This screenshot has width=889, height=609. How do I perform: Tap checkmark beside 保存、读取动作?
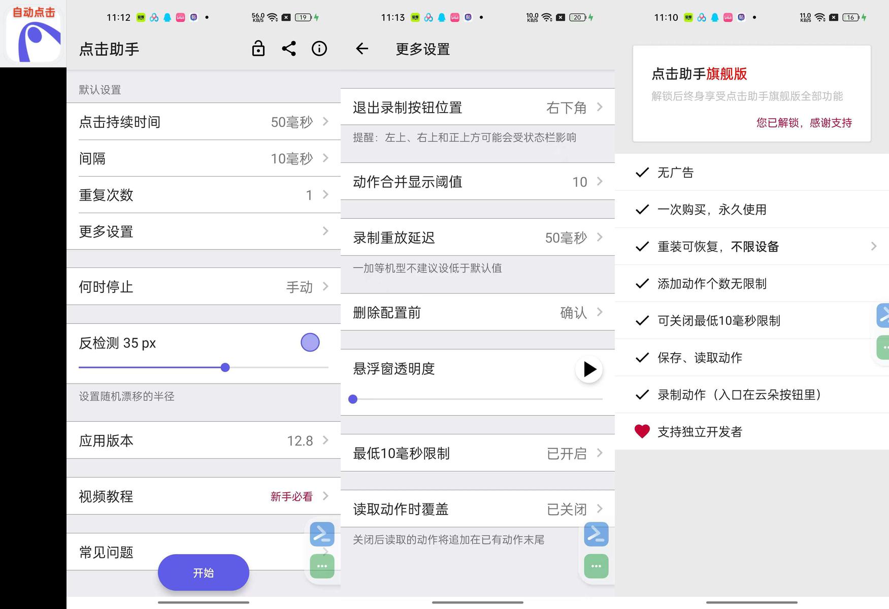coord(642,358)
